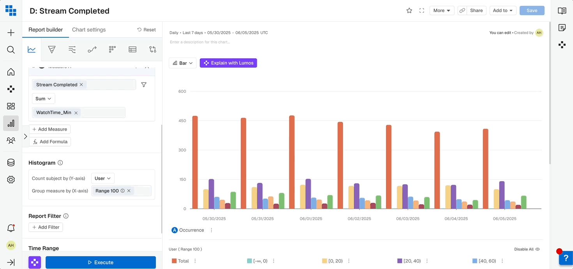This screenshot has height=269, width=573.
Task: Click the Histogram info icon
Action: pos(60,163)
